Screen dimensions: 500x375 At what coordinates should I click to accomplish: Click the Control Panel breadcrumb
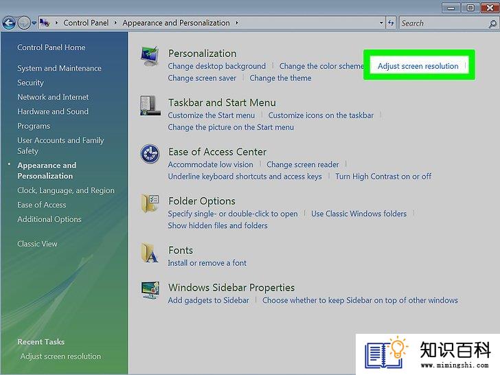(86, 23)
